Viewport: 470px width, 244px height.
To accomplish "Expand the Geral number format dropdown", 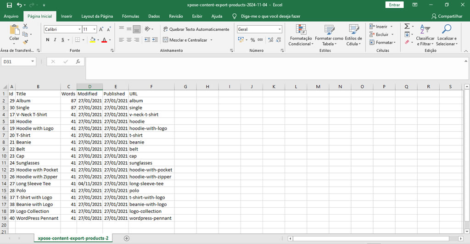I will click(280, 29).
